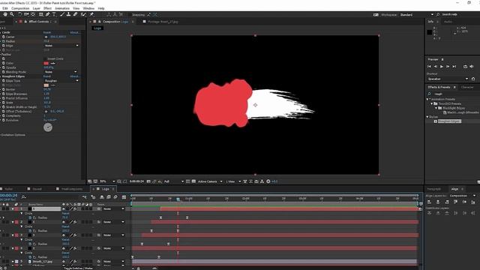Switch to the Character panel tab
The height and width of the screenshot is (270, 480).
click(467, 87)
